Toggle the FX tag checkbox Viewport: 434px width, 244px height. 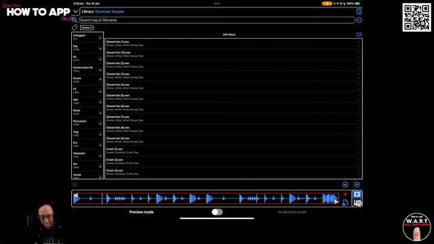point(100,91)
